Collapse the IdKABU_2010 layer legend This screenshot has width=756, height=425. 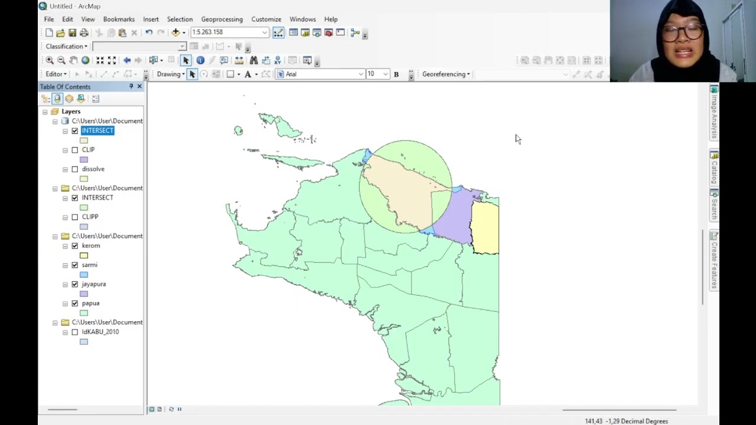click(65, 332)
